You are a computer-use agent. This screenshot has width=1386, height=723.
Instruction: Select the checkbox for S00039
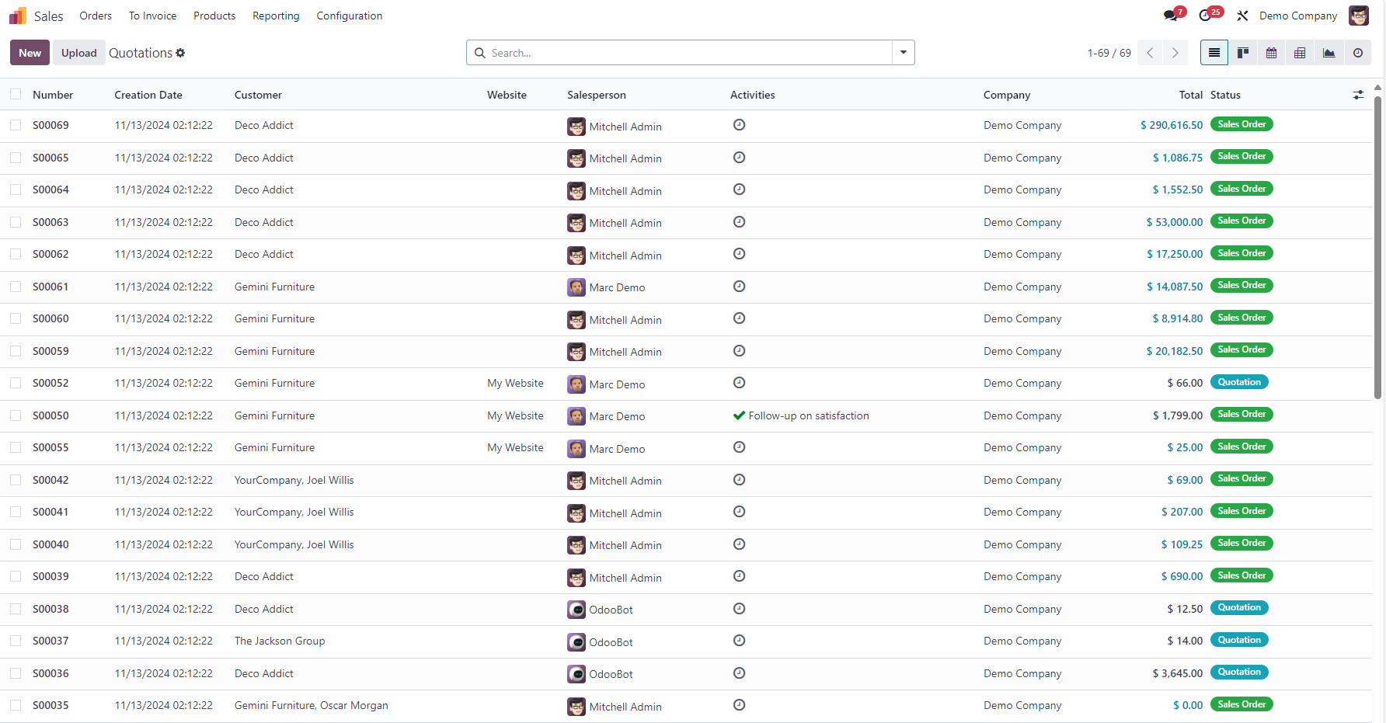[16, 576]
